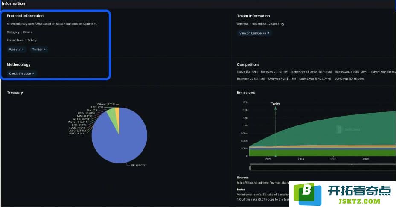The image size is (396, 207).
Task: Click the Today marker on Emissions chart
Action: (x=275, y=104)
